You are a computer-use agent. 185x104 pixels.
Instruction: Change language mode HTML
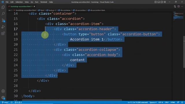(173, 103)
